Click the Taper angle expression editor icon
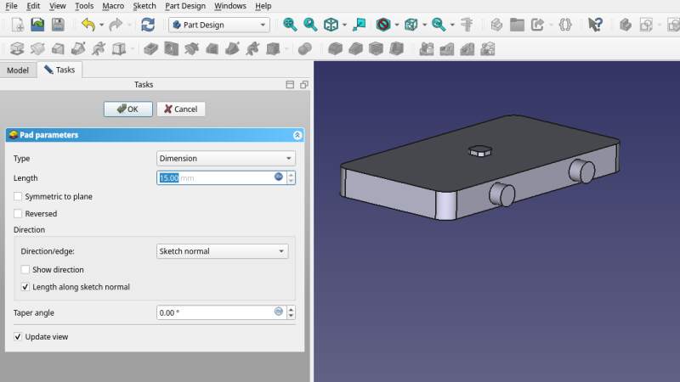Image resolution: width=680 pixels, height=382 pixels. pyautogui.click(x=279, y=312)
